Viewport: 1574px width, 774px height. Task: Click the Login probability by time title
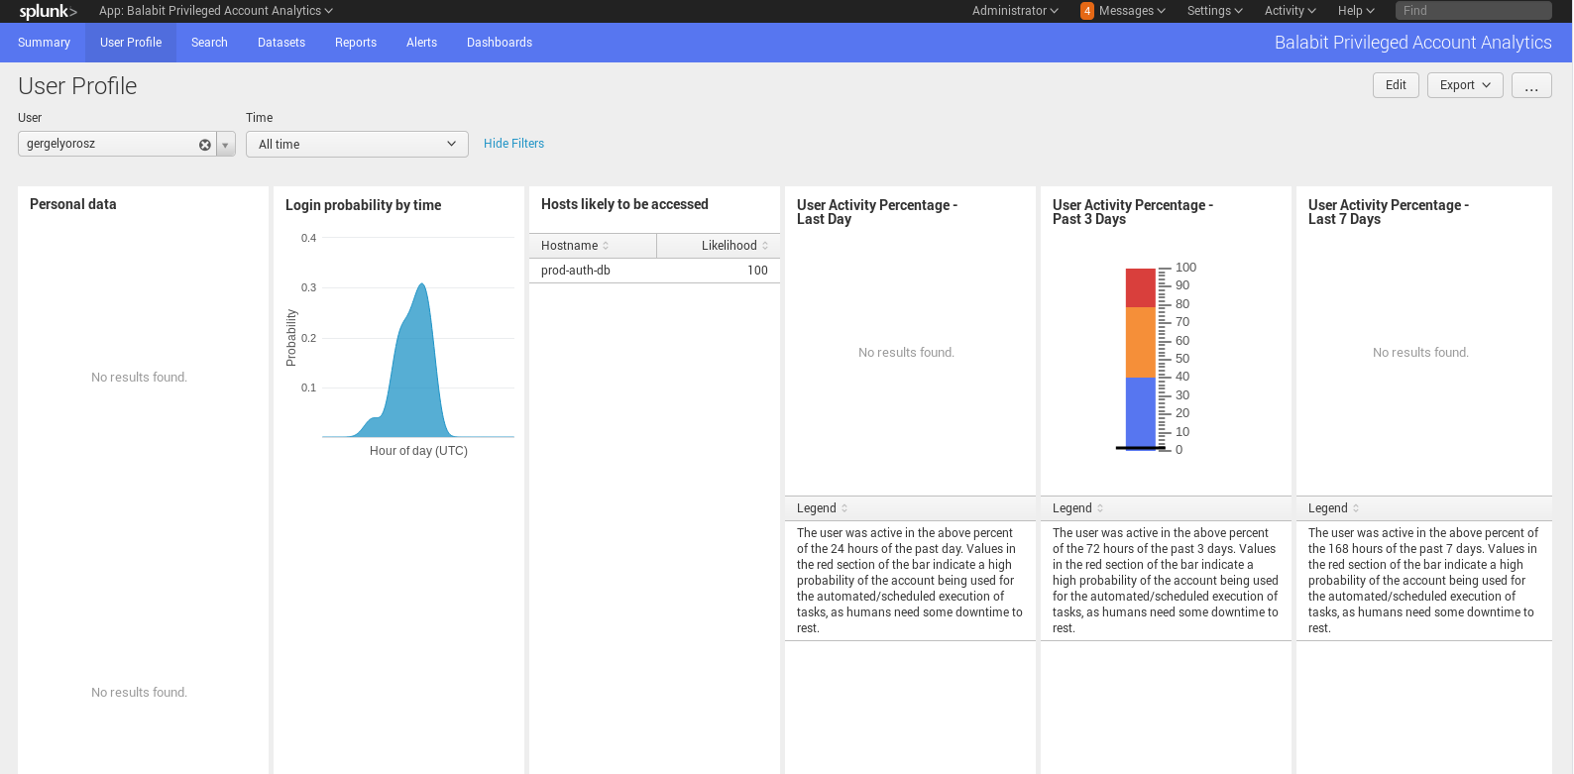(363, 205)
